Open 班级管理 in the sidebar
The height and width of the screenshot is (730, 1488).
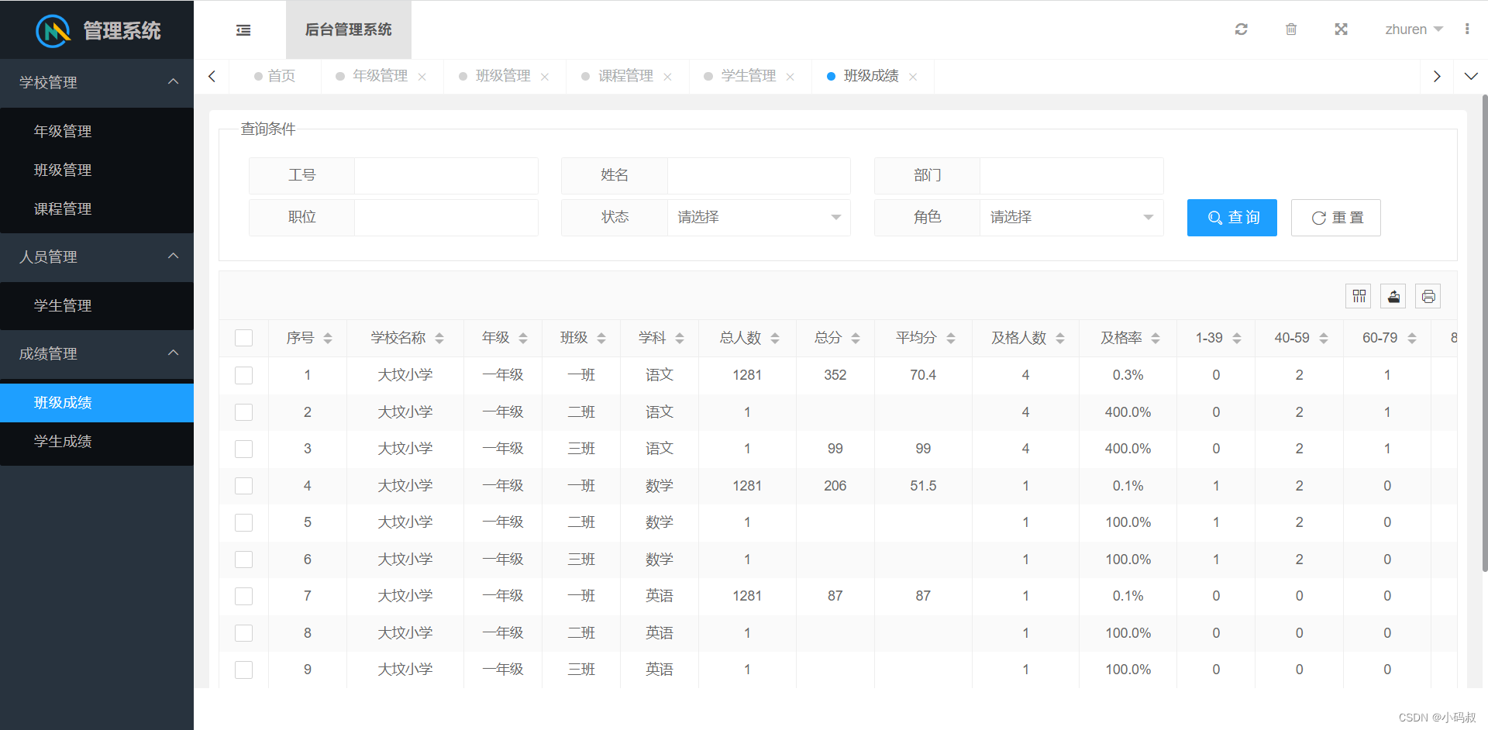click(x=97, y=170)
